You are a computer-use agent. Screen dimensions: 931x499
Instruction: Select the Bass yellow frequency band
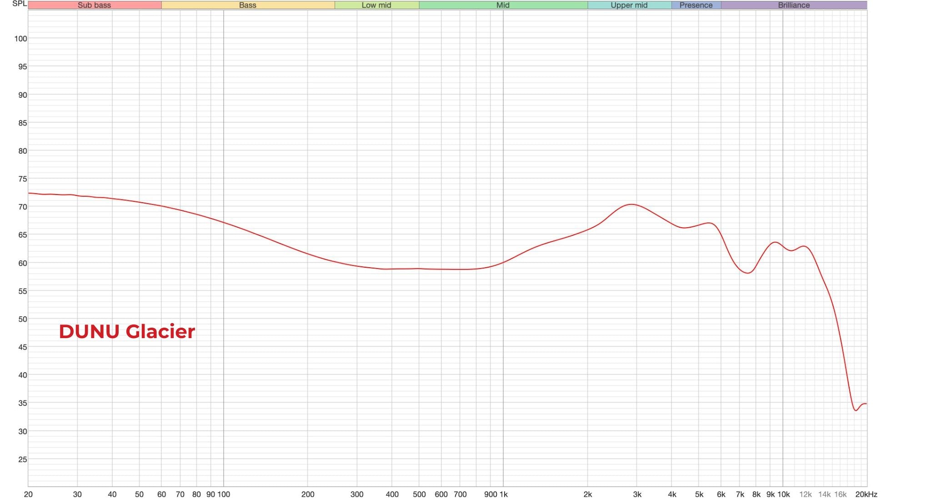click(247, 5)
